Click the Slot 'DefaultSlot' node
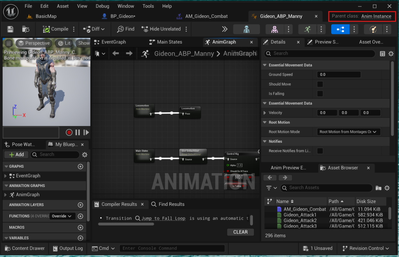The image size is (399, 257). coord(193,156)
